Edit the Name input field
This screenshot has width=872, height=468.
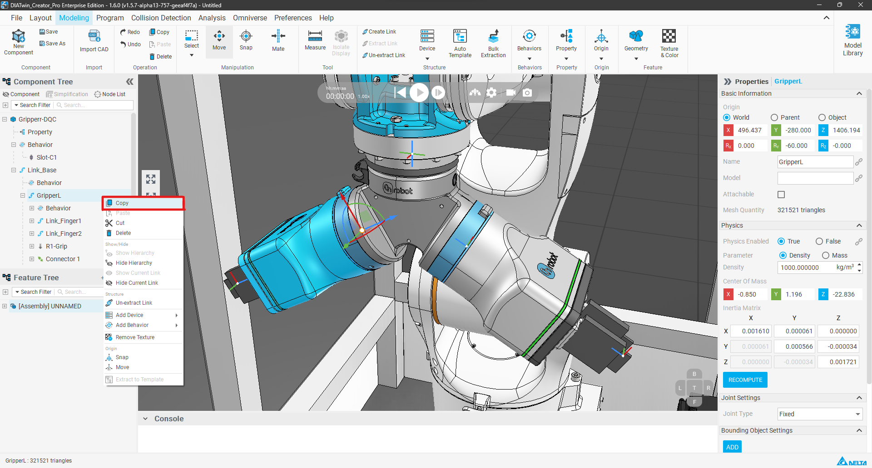pos(815,162)
